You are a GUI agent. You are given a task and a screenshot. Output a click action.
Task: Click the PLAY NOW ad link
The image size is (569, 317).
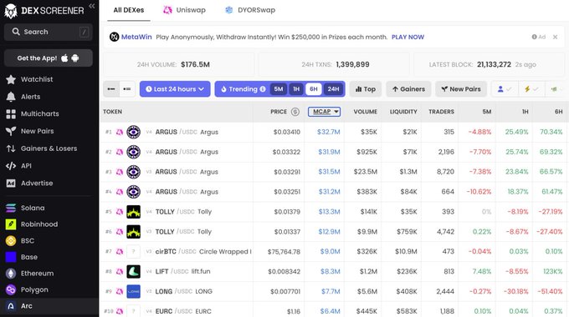(x=408, y=37)
